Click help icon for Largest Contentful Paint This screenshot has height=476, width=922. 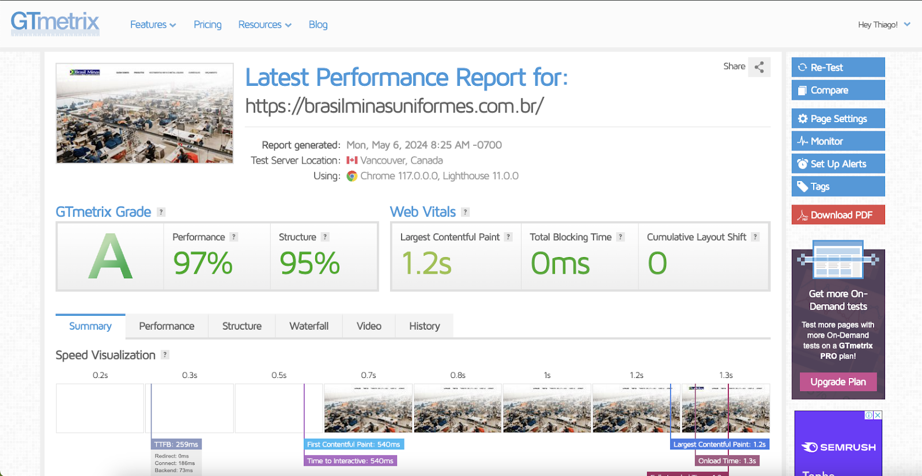(509, 237)
